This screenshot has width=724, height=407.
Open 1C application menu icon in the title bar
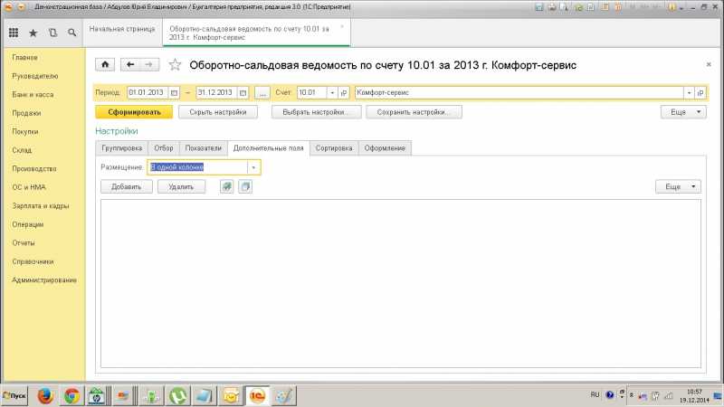click(8, 7)
